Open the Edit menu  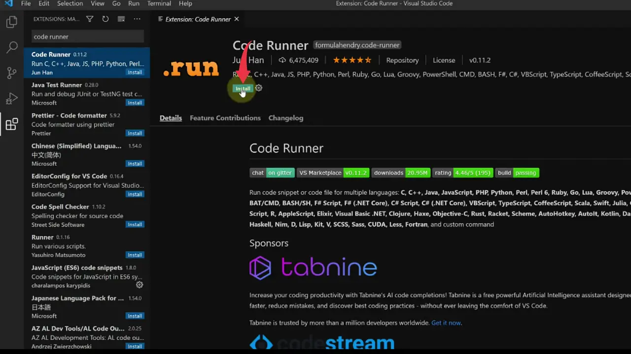click(44, 3)
